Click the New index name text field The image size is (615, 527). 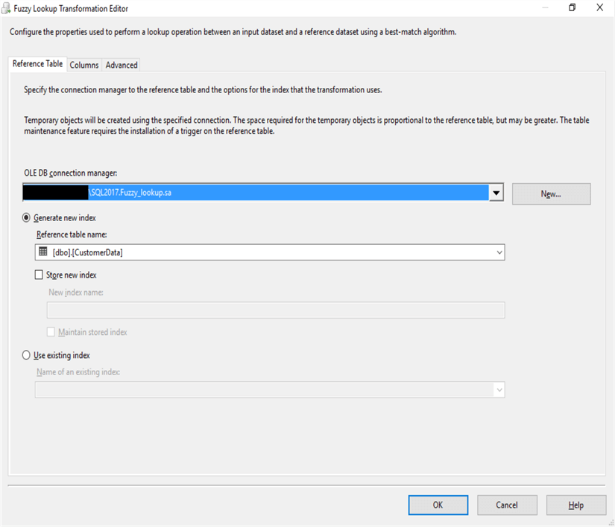click(276, 310)
